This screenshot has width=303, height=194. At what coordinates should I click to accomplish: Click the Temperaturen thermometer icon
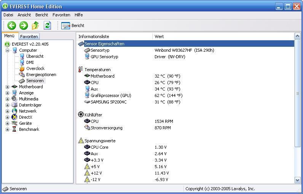80,70
